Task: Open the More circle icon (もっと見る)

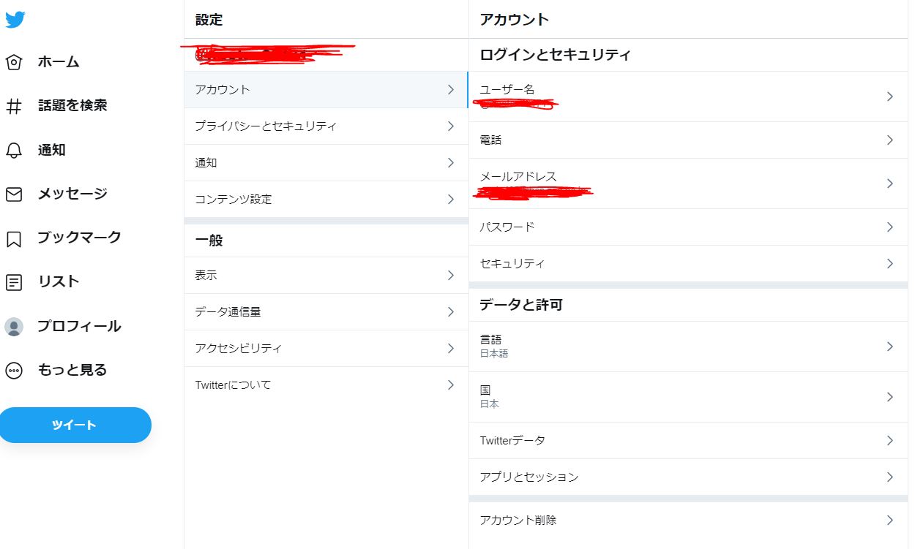Action: 14,371
